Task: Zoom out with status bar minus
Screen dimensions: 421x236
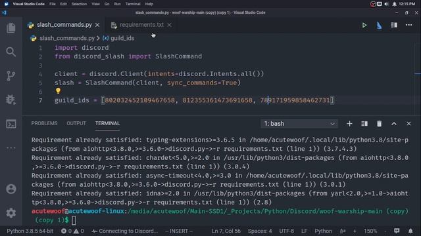Action: 385,231
